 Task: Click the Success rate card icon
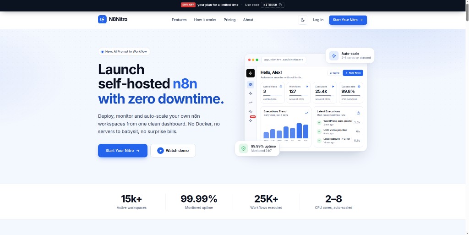coord(359,87)
